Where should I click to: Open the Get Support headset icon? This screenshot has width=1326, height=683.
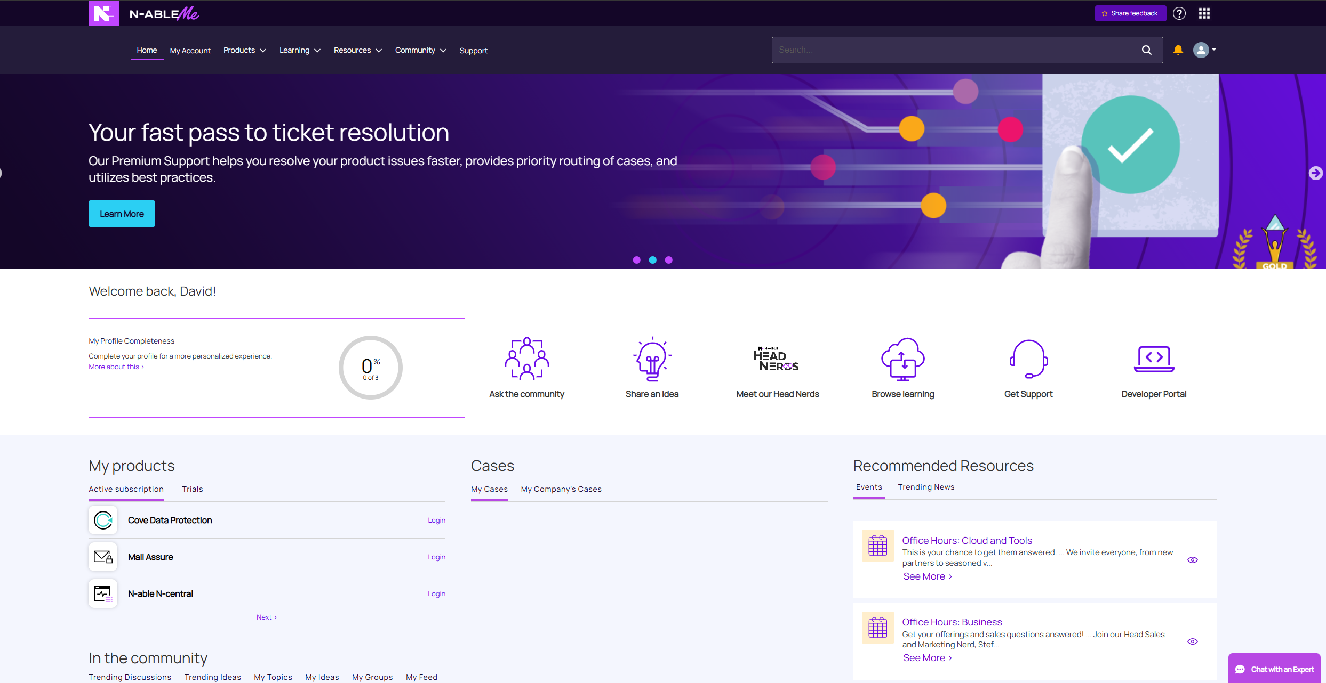click(1028, 359)
